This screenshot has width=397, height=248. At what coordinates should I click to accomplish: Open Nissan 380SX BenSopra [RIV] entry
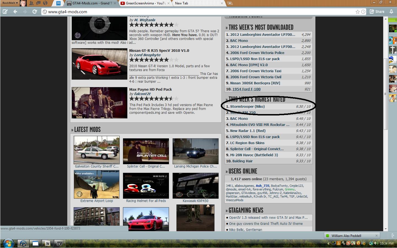pyautogui.click(x=255, y=83)
